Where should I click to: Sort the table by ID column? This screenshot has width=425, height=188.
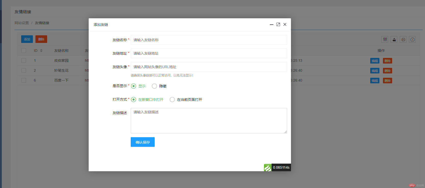click(41, 51)
